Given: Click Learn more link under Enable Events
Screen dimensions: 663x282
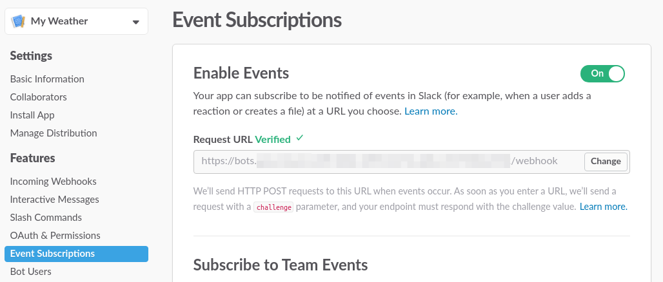Looking at the screenshot, I should pyautogui.click(x=431, y=111).
